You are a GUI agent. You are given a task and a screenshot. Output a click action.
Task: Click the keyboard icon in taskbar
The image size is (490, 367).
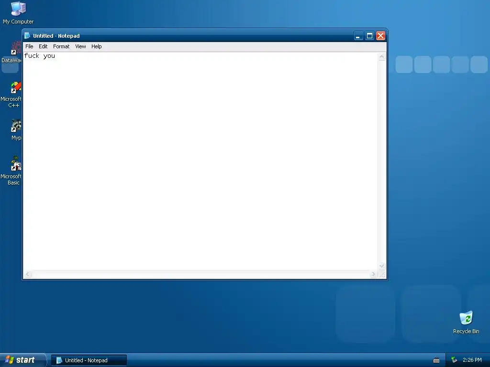pyautogui.click(x=436, y=360)
